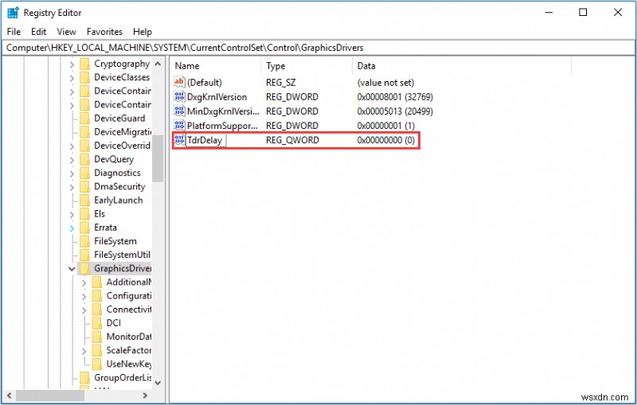Expand the DeviceOverrid key
Screen dimensions: 637x405
(72, 146)
